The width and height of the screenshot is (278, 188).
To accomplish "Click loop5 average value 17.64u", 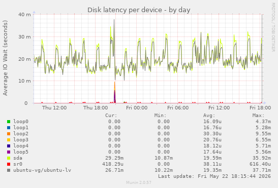I will (212, 152).
